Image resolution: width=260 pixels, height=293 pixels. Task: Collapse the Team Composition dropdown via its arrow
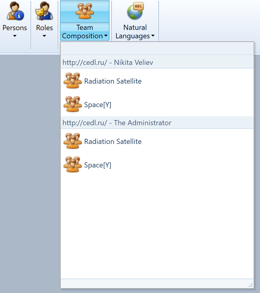pyautogui.click(x=106, y=36)
